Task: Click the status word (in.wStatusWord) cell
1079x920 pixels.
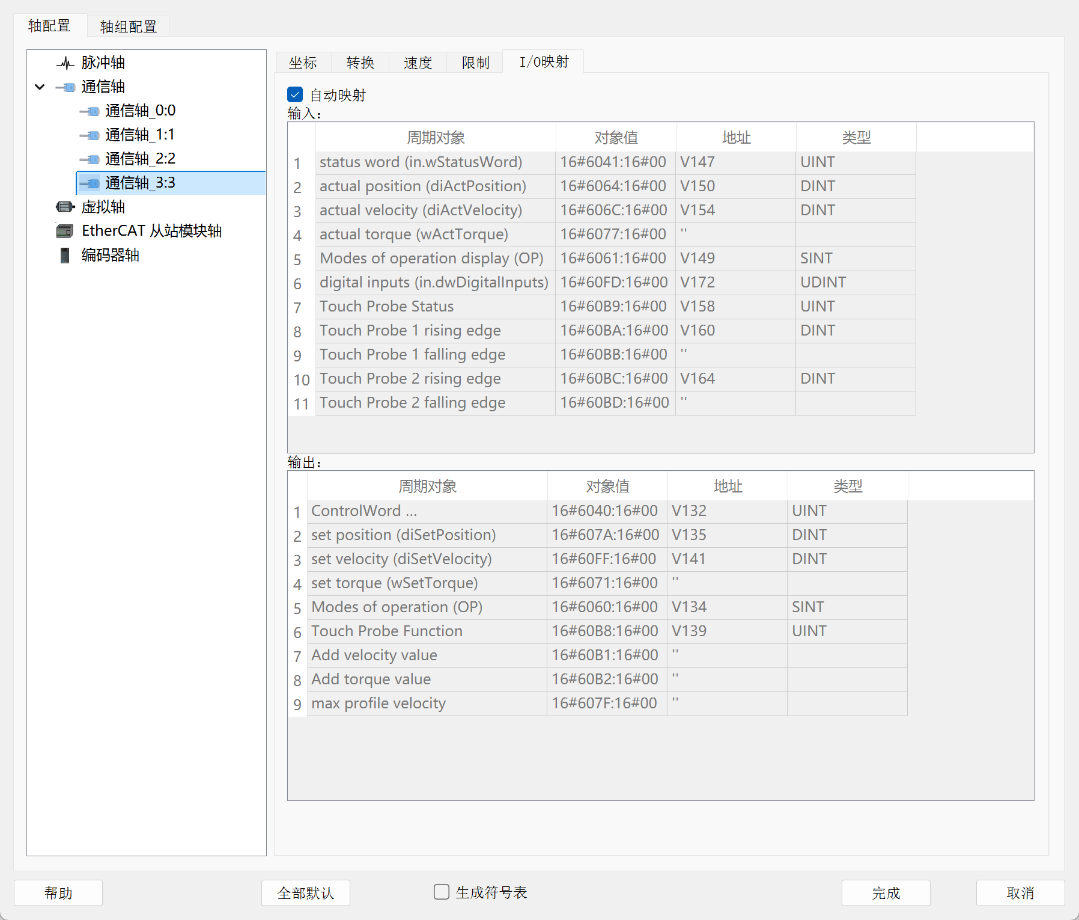Action: tap(436, 162)
